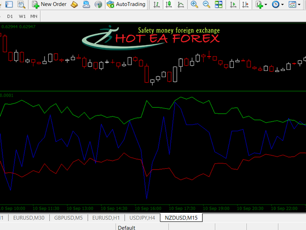
Task: Open the indicators list dropdown
Action: pyautogui.click(x=262, y=4)
